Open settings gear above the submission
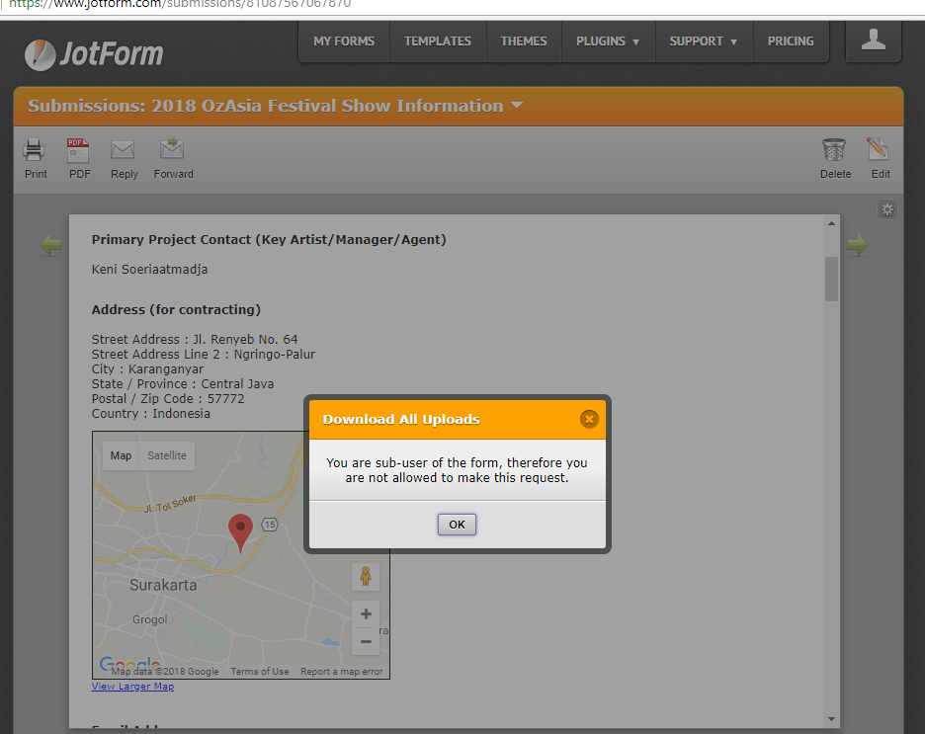 point(887,209)
